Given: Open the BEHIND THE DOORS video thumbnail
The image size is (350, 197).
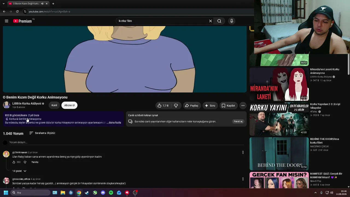Looking at the screenshot, I should (x=279, y=154).
